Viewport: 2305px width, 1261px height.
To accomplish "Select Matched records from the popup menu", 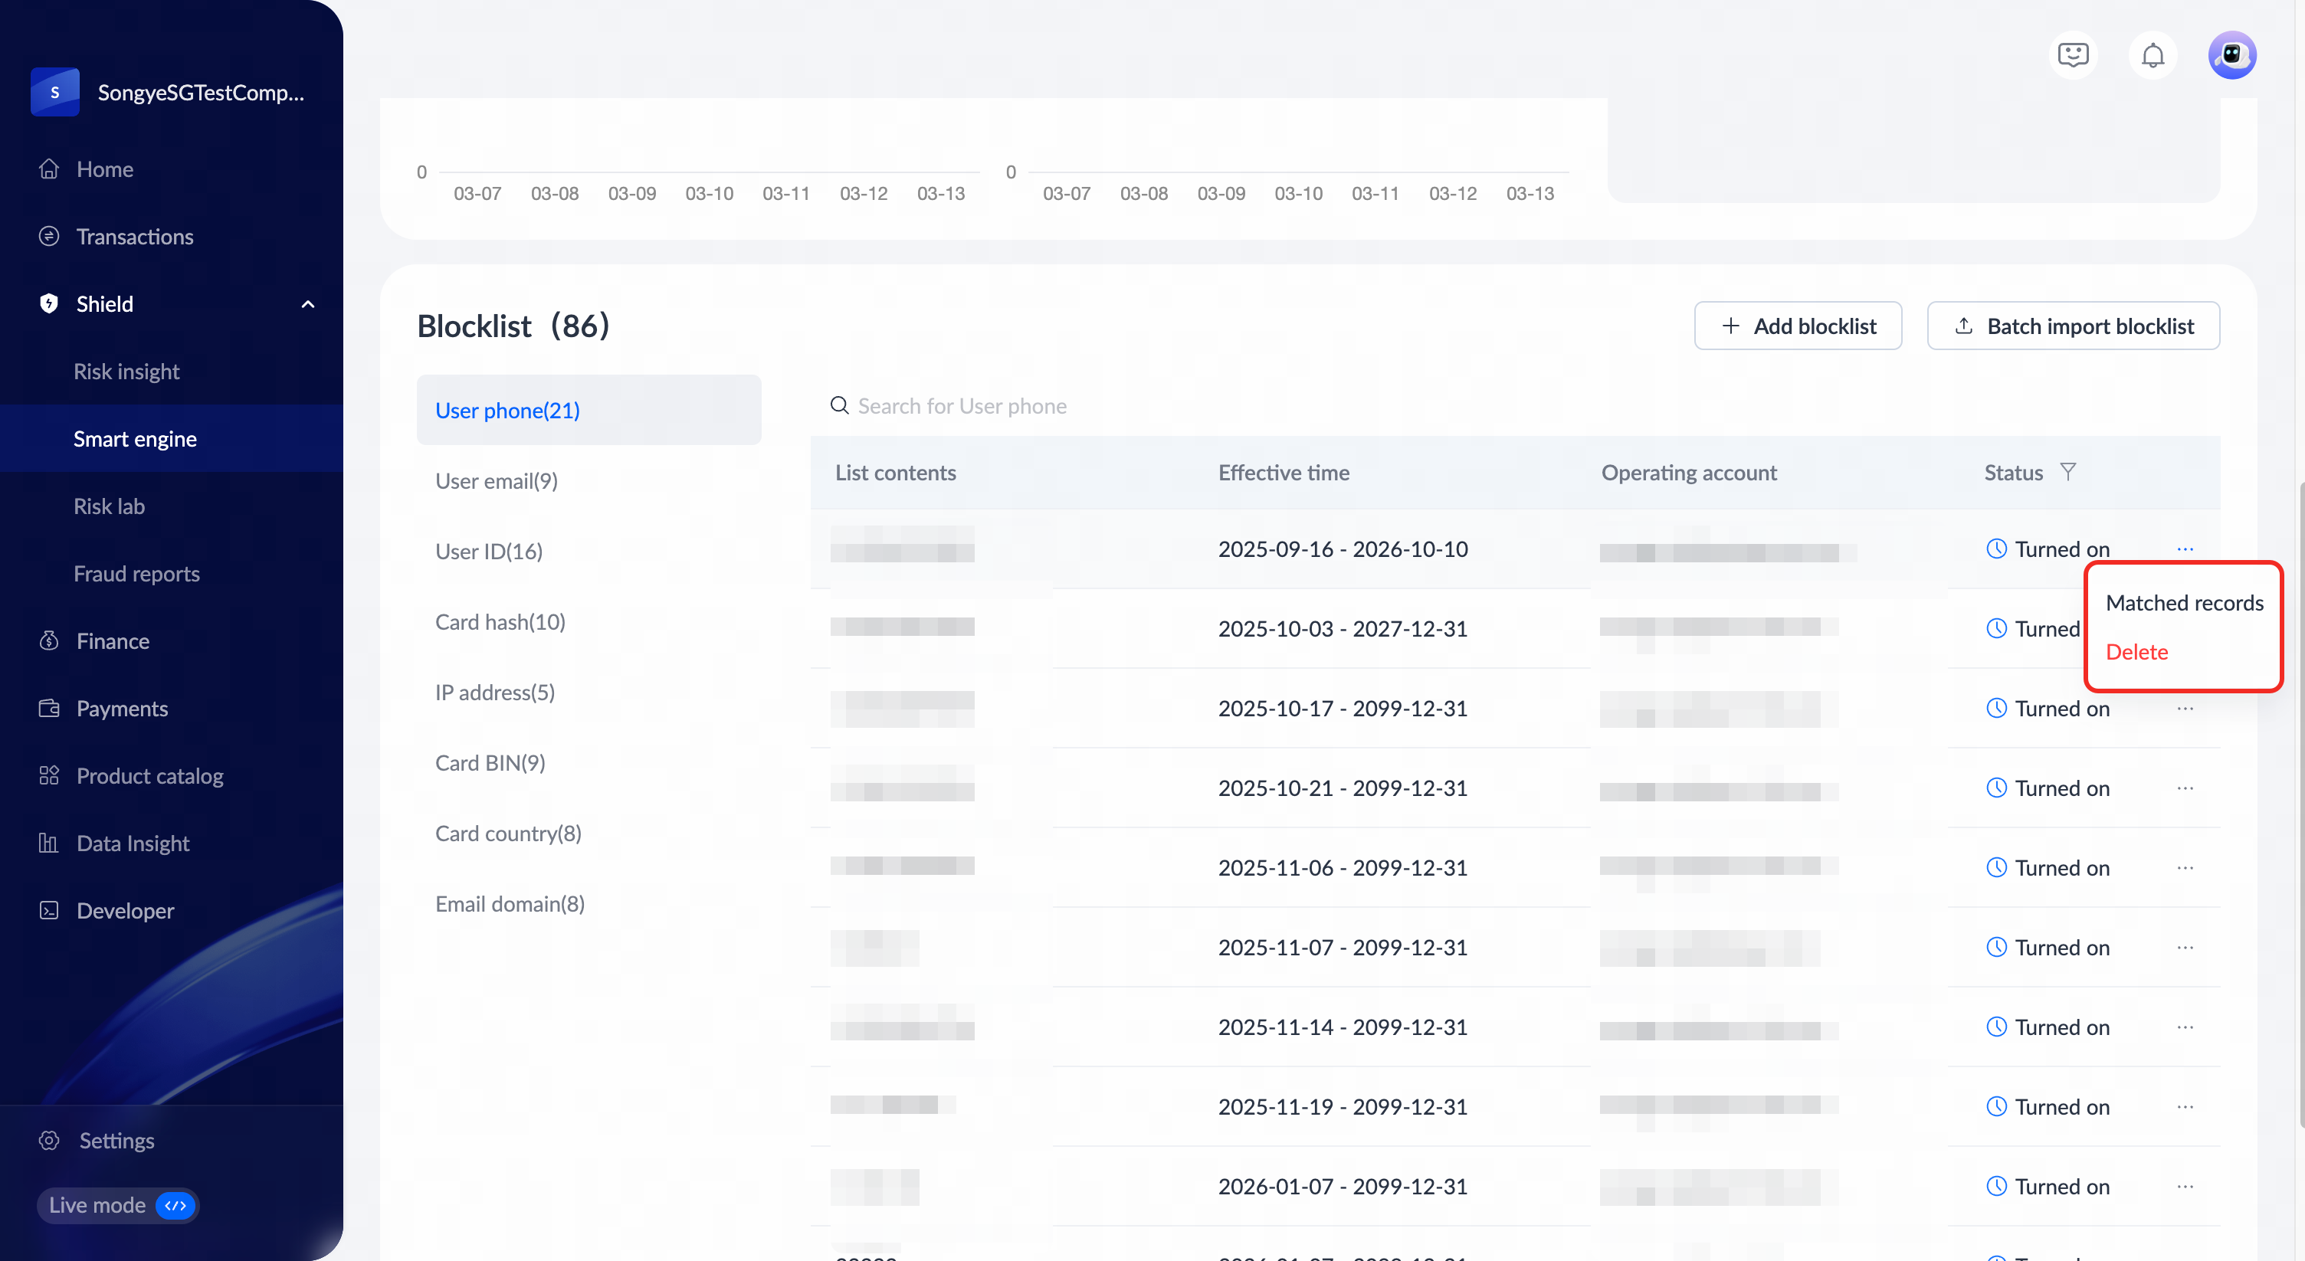I will [x=2184, y=603].
